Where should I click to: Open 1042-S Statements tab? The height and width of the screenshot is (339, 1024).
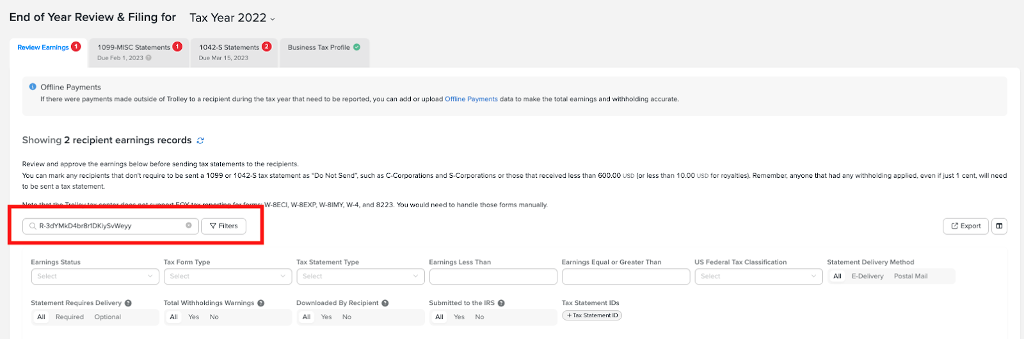(234, 52)
